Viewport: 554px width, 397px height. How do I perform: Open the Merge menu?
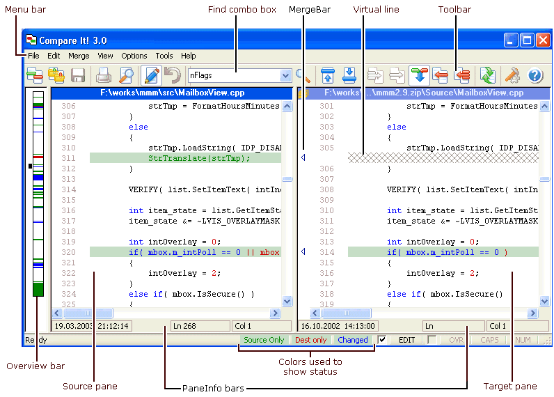pos(79,56)
